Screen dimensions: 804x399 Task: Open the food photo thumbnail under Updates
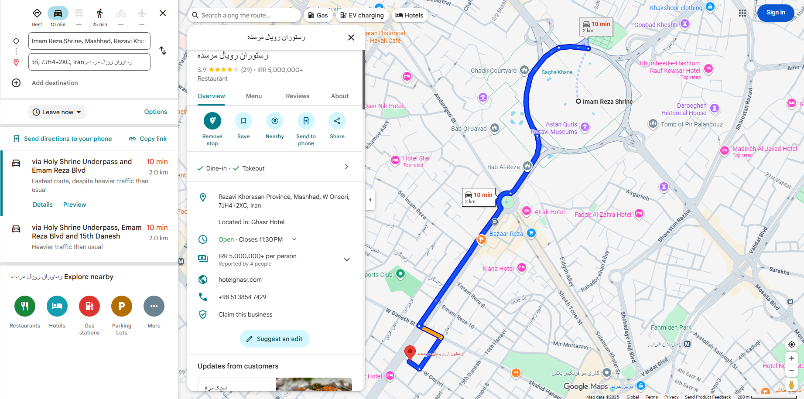pyautogui.click(x=314, y=384)
